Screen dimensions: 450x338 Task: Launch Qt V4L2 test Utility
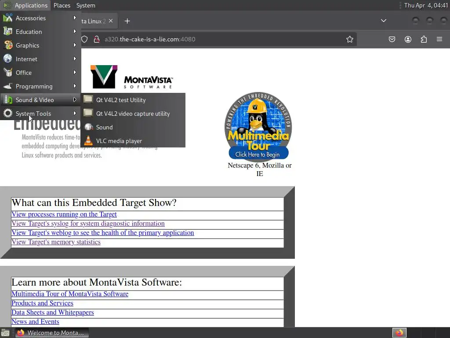(x=133, y=100)
